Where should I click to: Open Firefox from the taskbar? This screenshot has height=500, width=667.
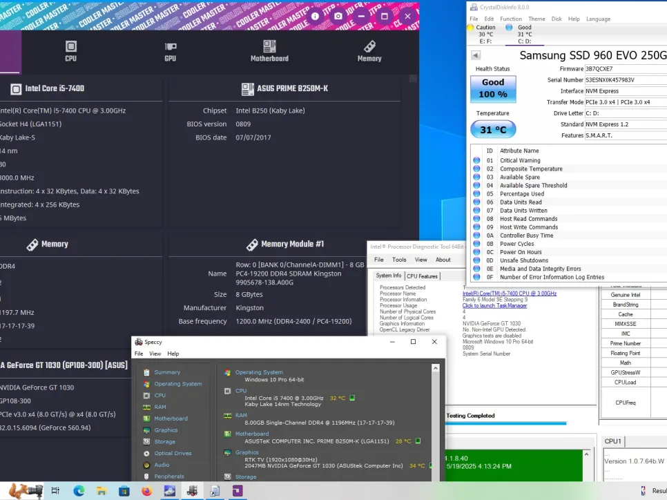click(x=147, y=491)
